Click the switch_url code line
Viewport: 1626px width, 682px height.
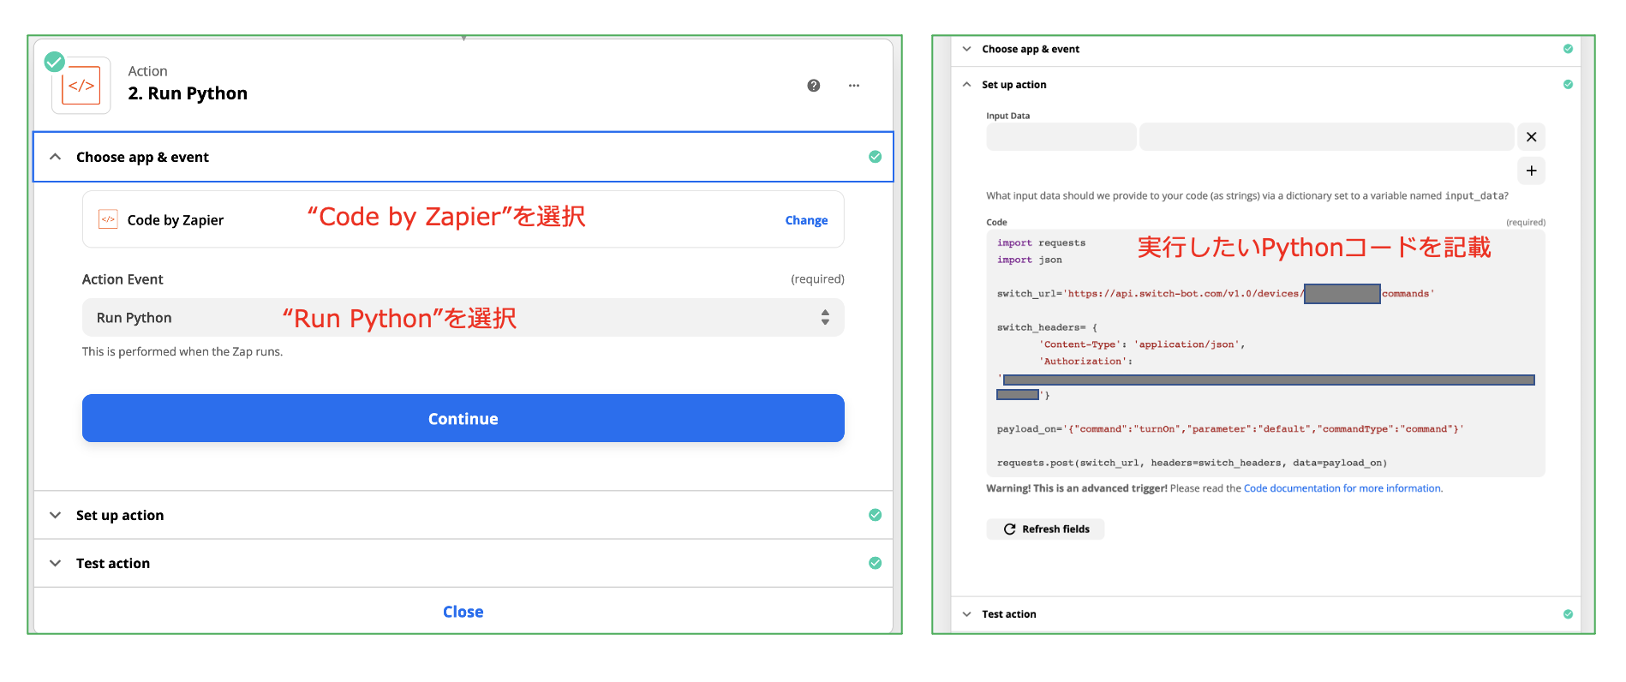coord(1215,294)
